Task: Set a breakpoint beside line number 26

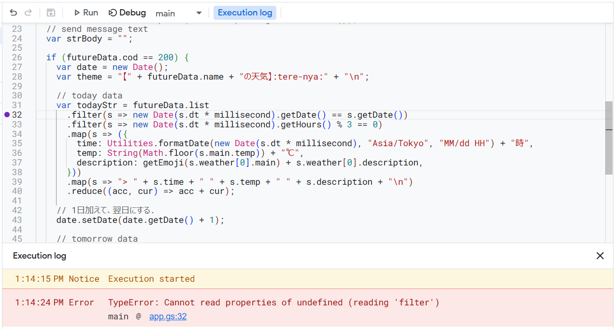Action: pyautogui.click(x=7, y=57)
